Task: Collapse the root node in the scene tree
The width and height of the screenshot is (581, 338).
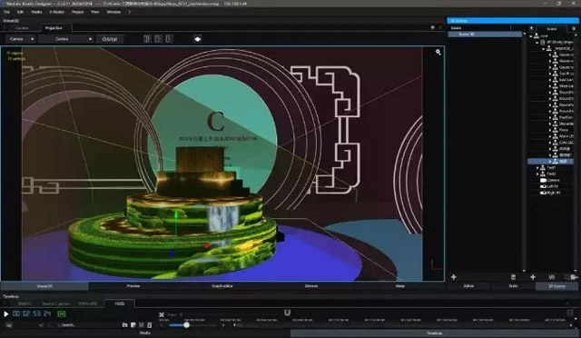Action: pos(531,36)
